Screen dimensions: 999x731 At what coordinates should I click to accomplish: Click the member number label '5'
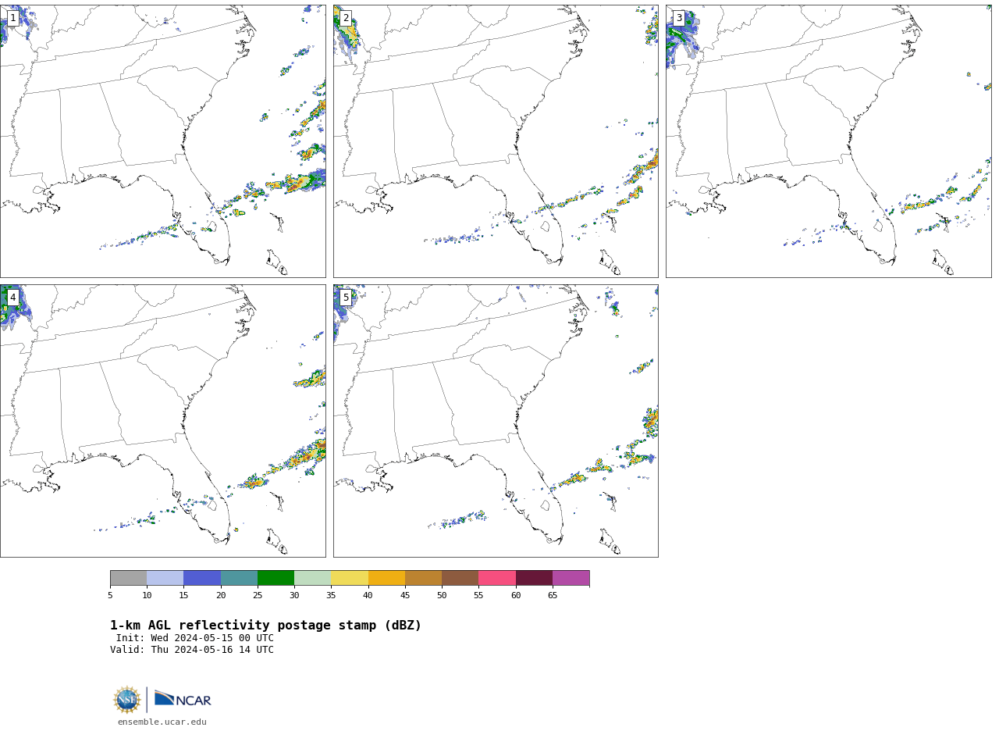click(346, 298)
